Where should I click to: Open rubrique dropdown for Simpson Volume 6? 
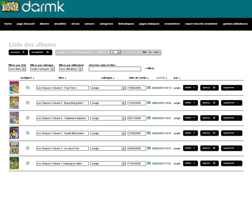click(108, 88)
